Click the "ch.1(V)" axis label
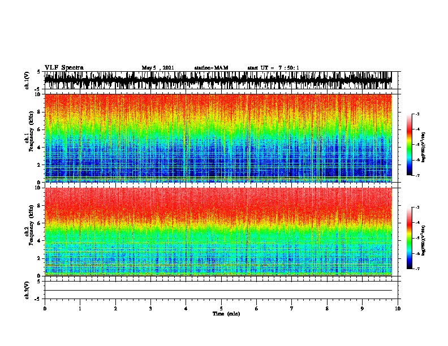 (27, 80)
